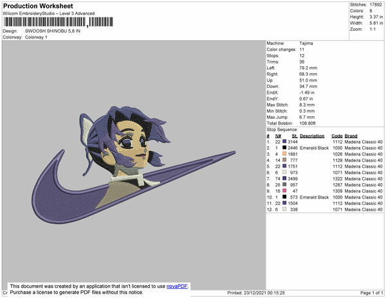Click the Colors value "8"

371,11
